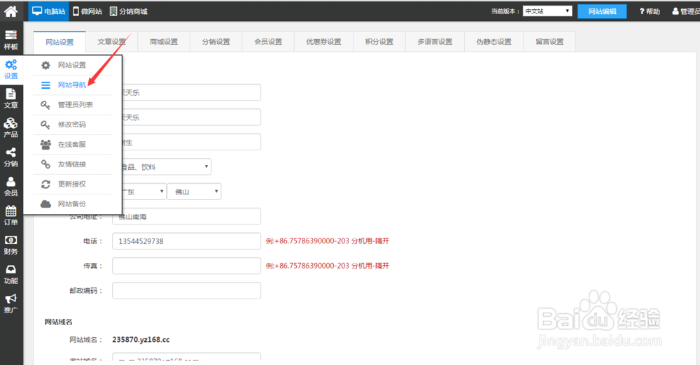Image resolution: width=700 pixels, height=365 pixels.
Task: Select 更新授权 in the settings menu
Action: [x=72, y=184]
